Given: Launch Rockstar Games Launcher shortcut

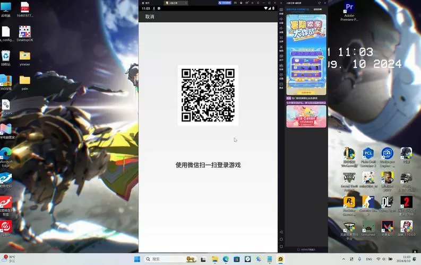Looking at the screenshot, I should coord(349,206).
